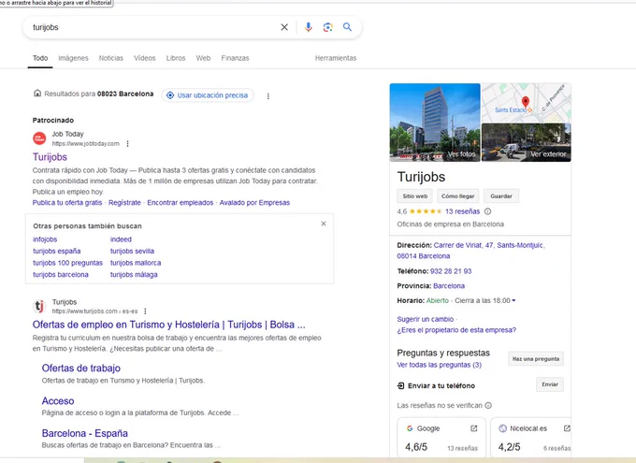Screen dimensions: 636x463
Task: Clear the search box with the X icon
Action: pyautogui.click(x=284, y=27)
